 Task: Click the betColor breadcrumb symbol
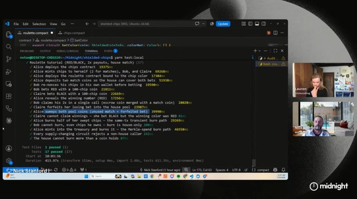click(79, 40)
